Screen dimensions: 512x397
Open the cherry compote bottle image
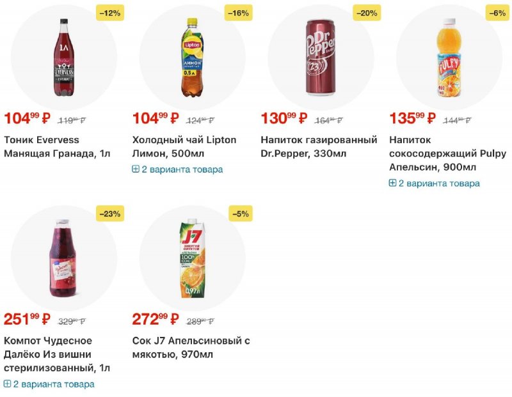point(64,258)
